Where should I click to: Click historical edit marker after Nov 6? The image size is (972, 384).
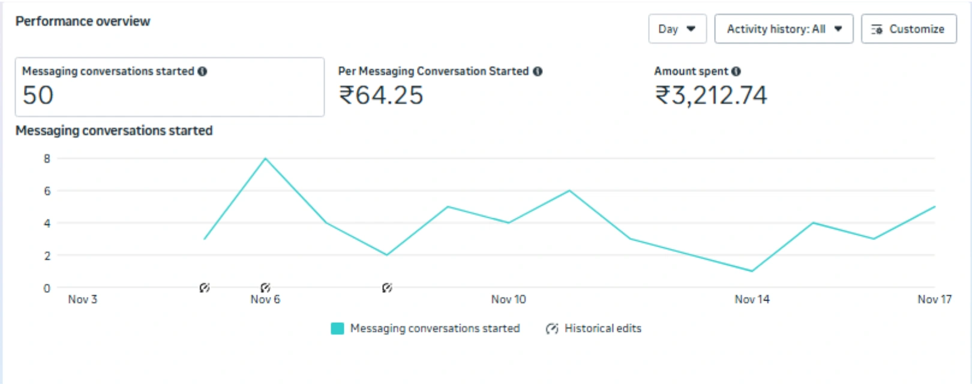click(x=387, y=288)
